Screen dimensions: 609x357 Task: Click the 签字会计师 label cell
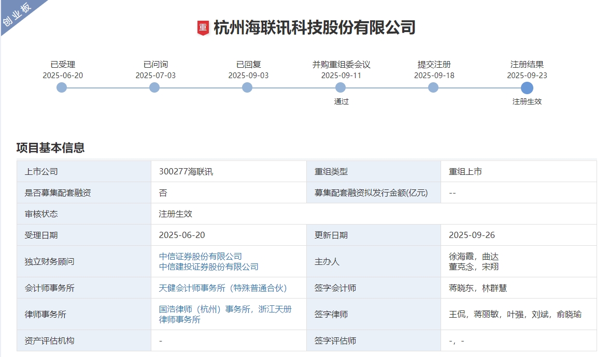pos(374,288)
